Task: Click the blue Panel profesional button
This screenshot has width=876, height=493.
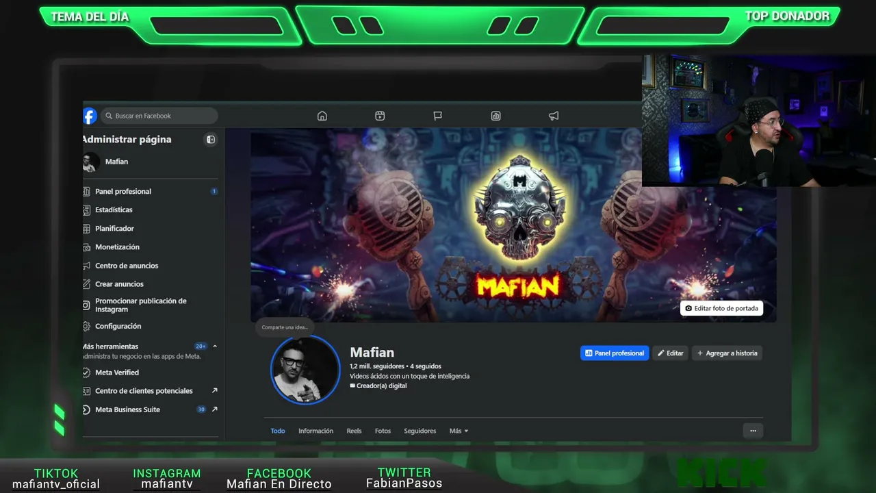Action: (615, 353)
